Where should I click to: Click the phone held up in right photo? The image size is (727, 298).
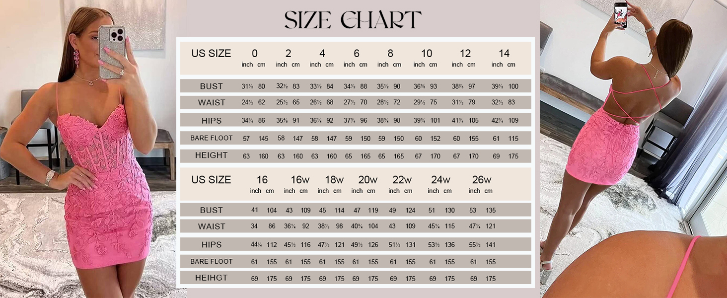[x=621, y=15]
